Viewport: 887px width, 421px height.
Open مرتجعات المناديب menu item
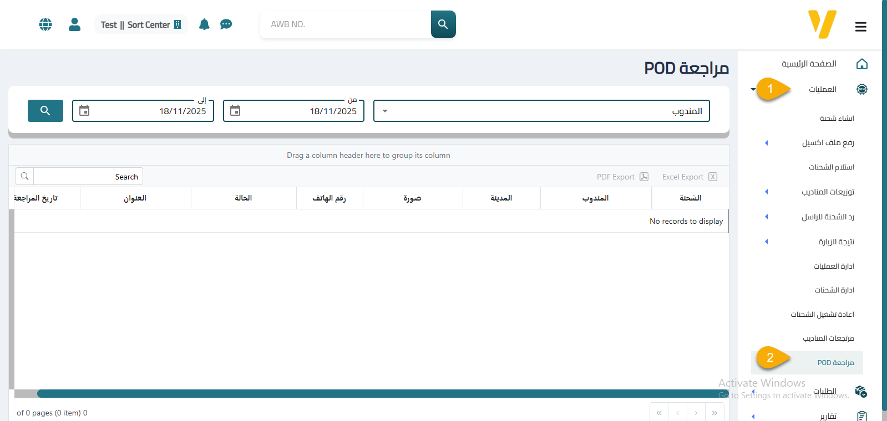tap(828, 338)
